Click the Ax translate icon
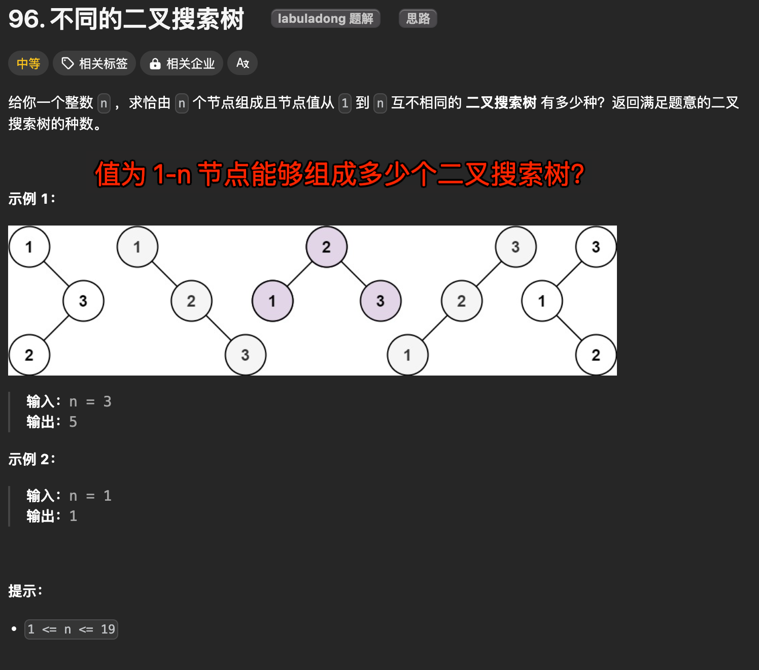Image resolution: width=759 pixels, height=670 pixels. point(243,63)
